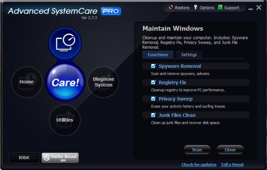
Task: Open the Support menu item
Action: (232, 8)
